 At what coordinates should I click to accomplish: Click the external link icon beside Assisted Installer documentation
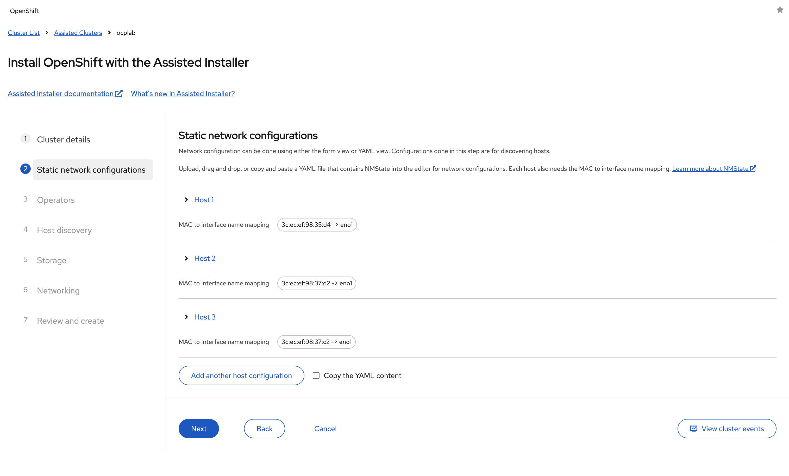pos(119,93)
